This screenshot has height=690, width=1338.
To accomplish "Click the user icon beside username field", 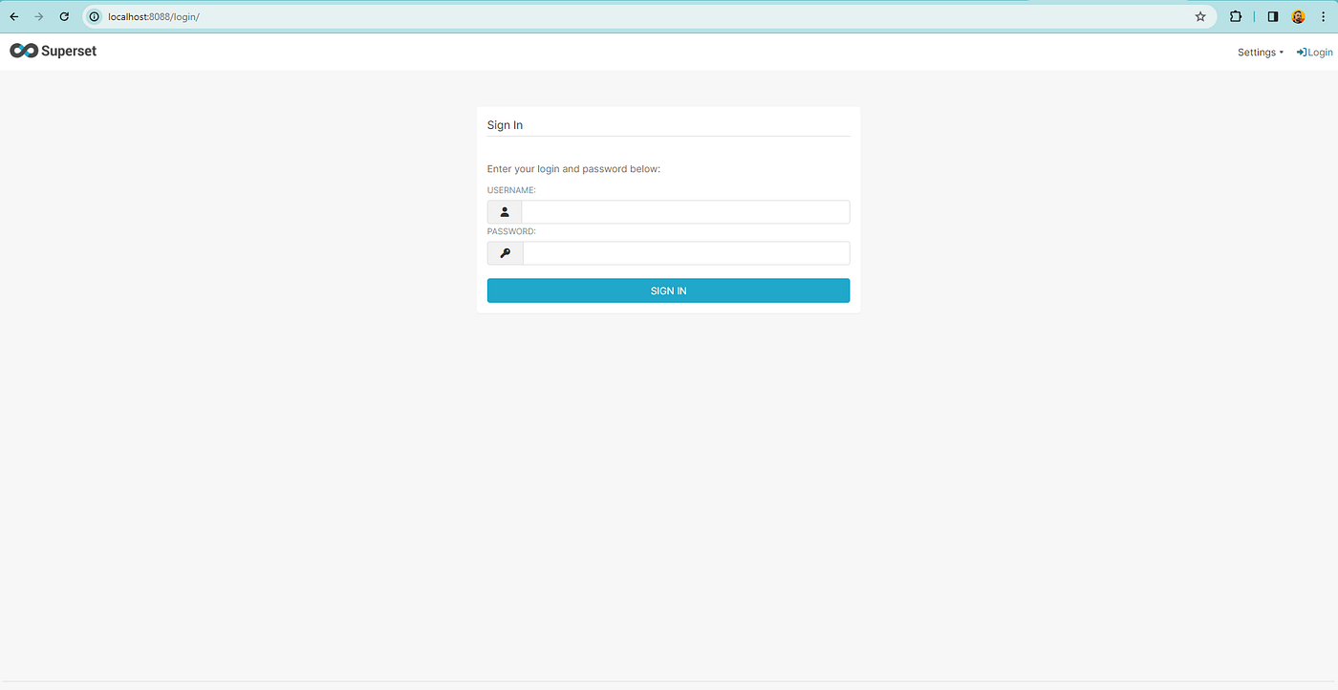I will (505, 212).
